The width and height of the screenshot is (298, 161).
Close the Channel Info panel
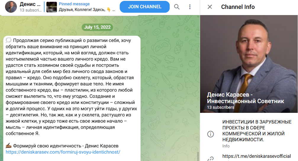210,7
